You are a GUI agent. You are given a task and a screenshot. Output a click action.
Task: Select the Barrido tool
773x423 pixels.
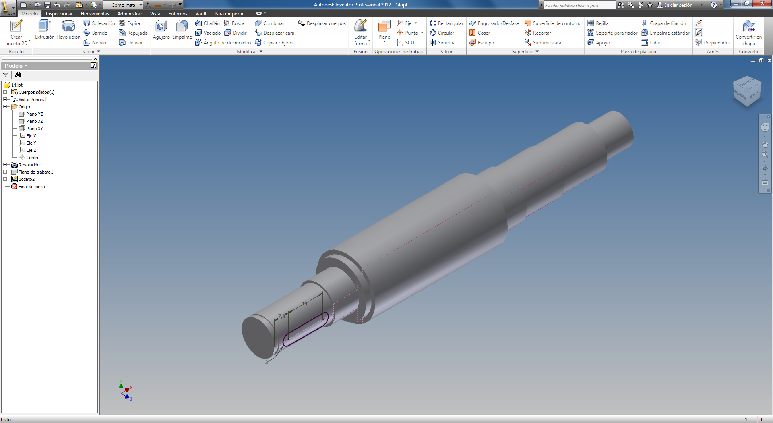[95, 33]
